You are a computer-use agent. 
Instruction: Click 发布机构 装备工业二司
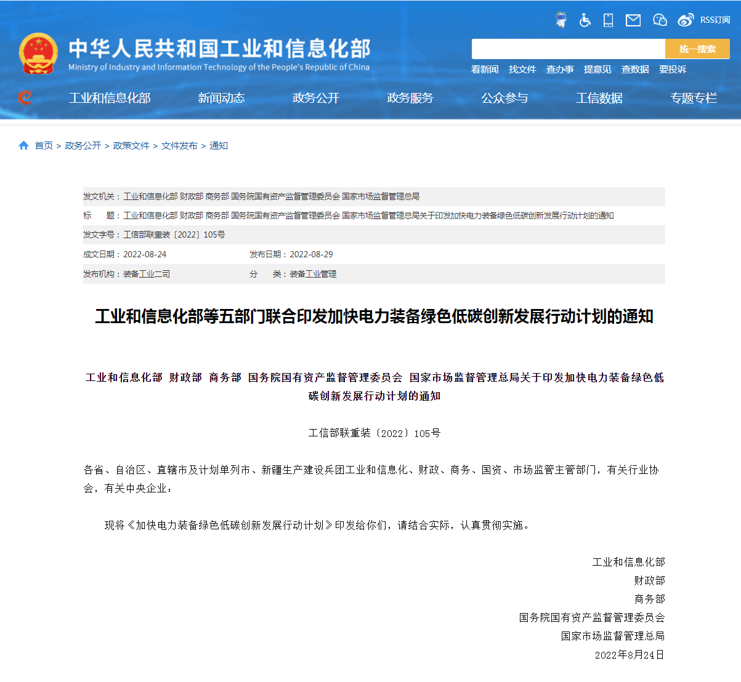point(147,274)
